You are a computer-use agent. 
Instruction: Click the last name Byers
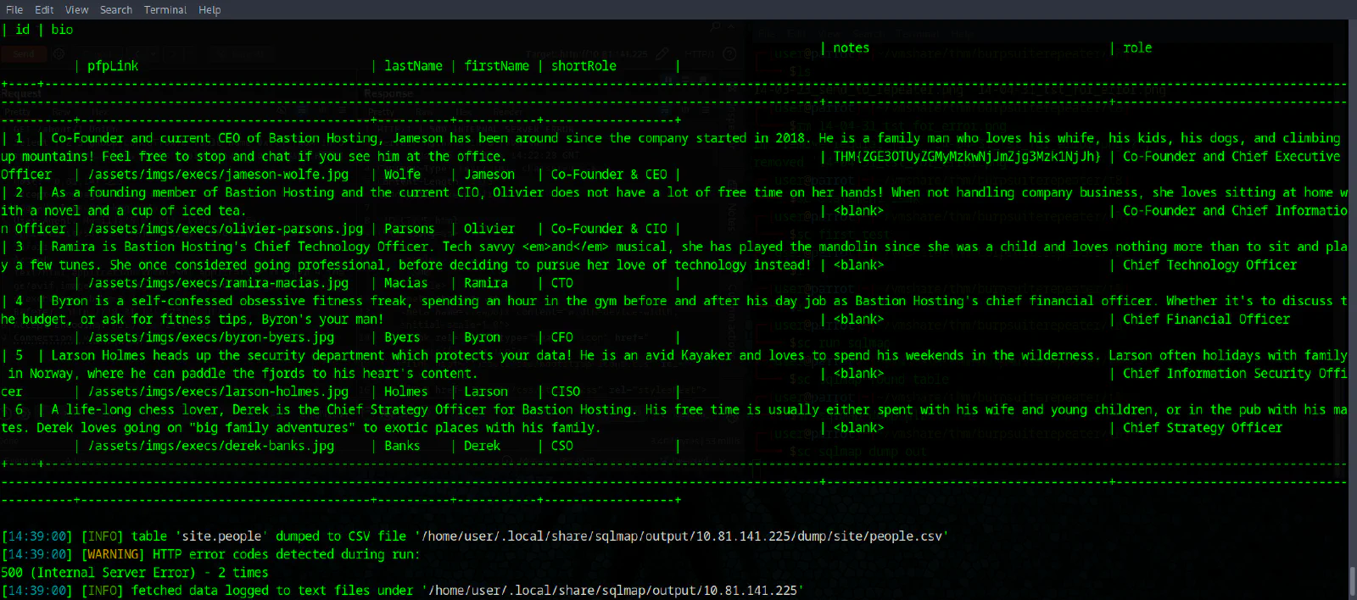click(402, 337)
